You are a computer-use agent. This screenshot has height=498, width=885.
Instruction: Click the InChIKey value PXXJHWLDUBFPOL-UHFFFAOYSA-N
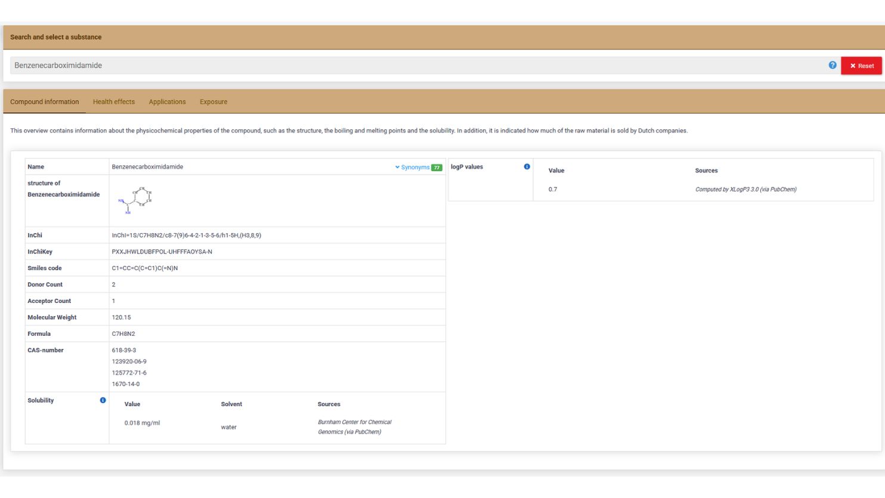(162, 252)
